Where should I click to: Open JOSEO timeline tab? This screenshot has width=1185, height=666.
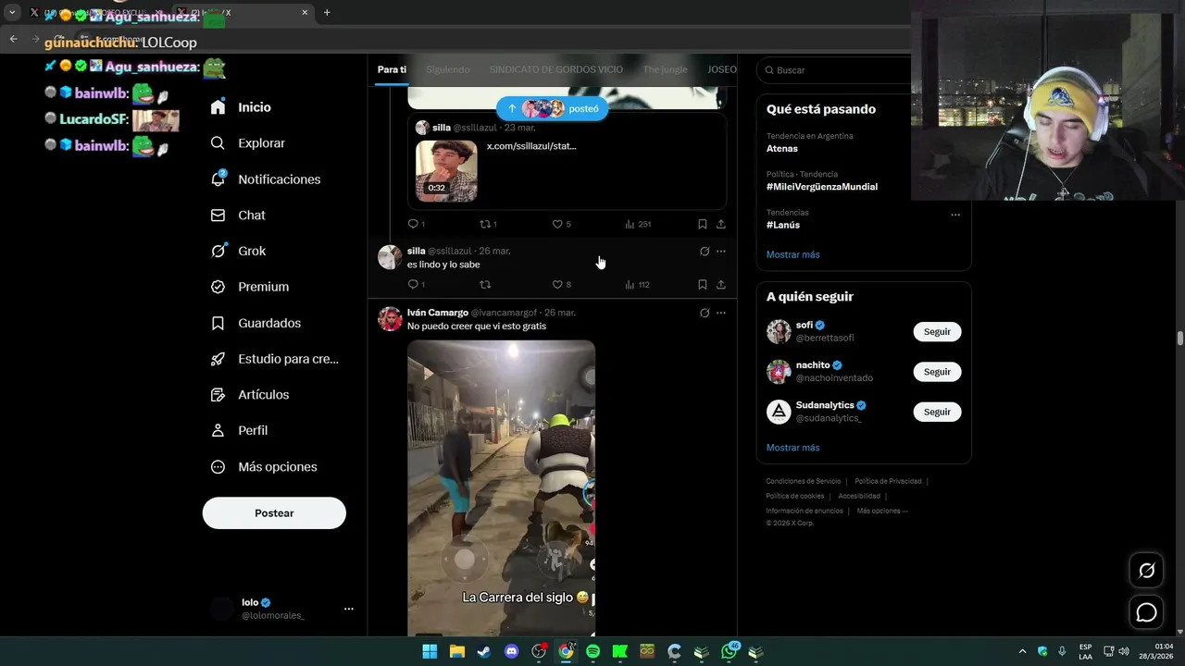pyautogui.click(x=722, y=69)
